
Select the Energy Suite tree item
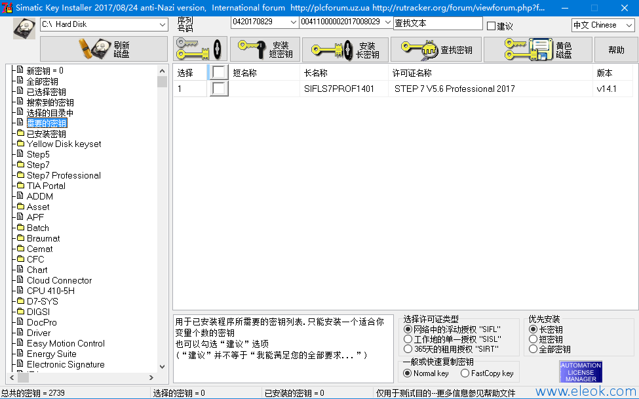click(x=51, y=354)
